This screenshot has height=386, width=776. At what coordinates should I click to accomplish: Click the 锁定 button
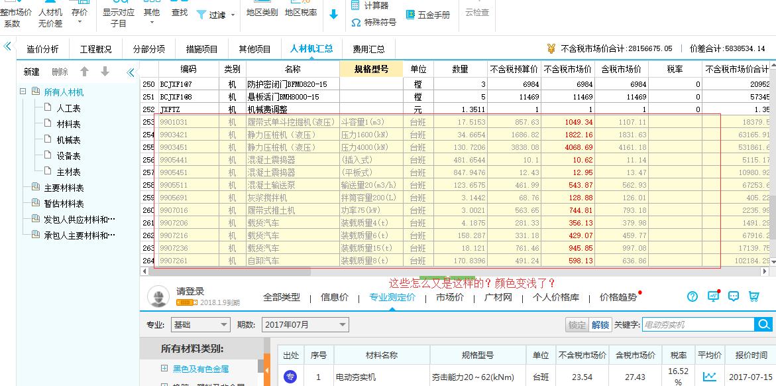pos(577,325)
